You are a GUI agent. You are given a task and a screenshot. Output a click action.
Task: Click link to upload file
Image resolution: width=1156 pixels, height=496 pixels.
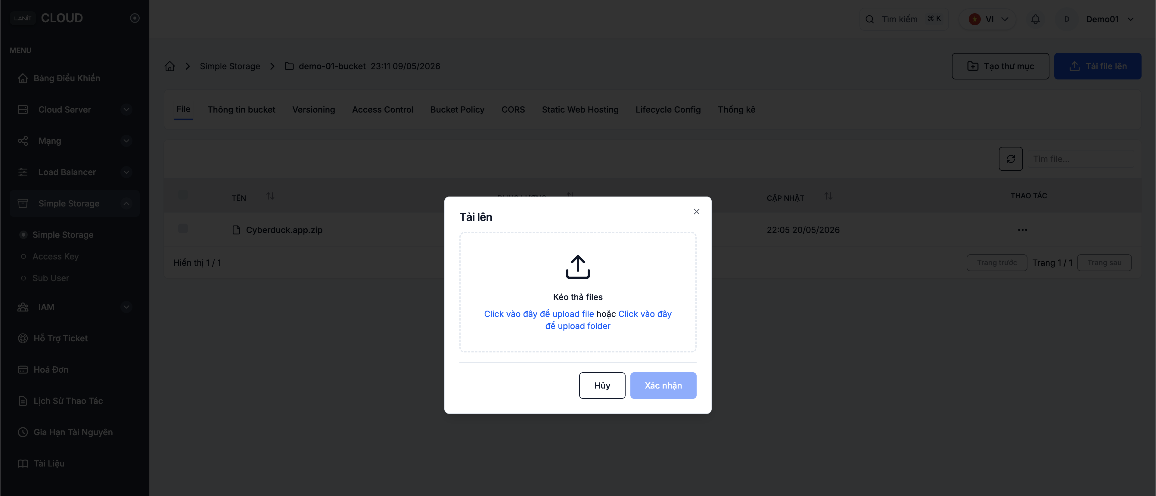539,314
